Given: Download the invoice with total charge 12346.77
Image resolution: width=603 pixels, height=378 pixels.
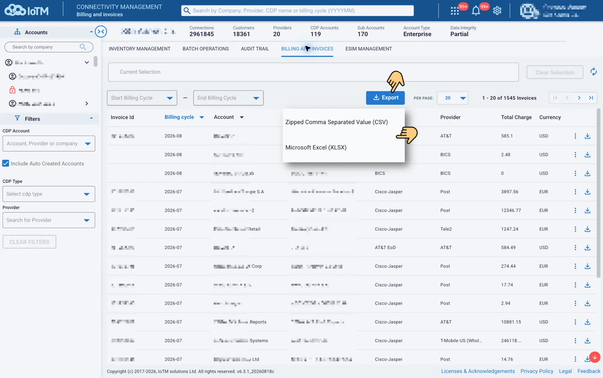Looking at the screenshot, I should (x=587, y=211).
